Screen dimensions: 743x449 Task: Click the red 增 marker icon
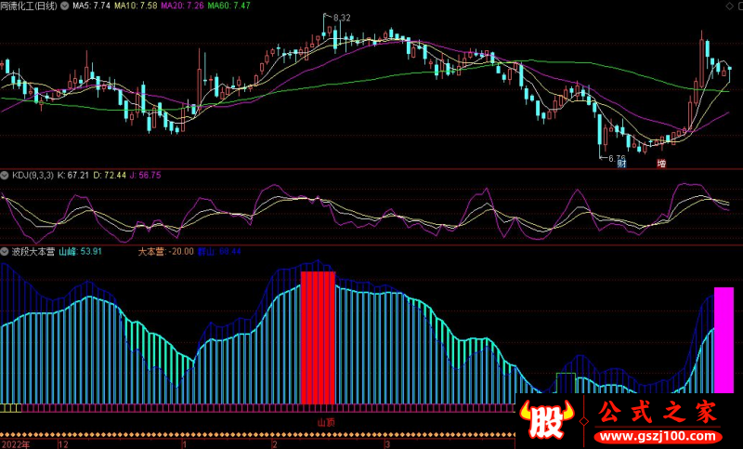661,164
